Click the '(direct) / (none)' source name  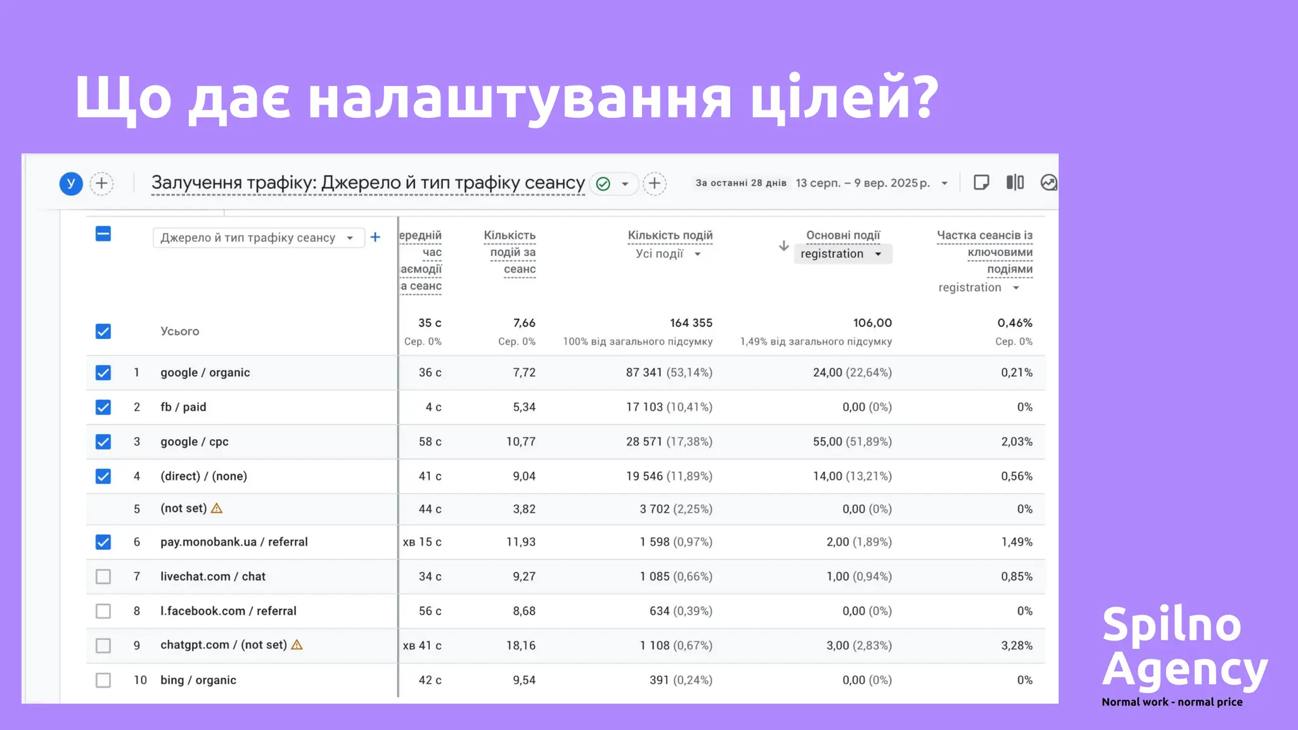click(x=204, y=477)
